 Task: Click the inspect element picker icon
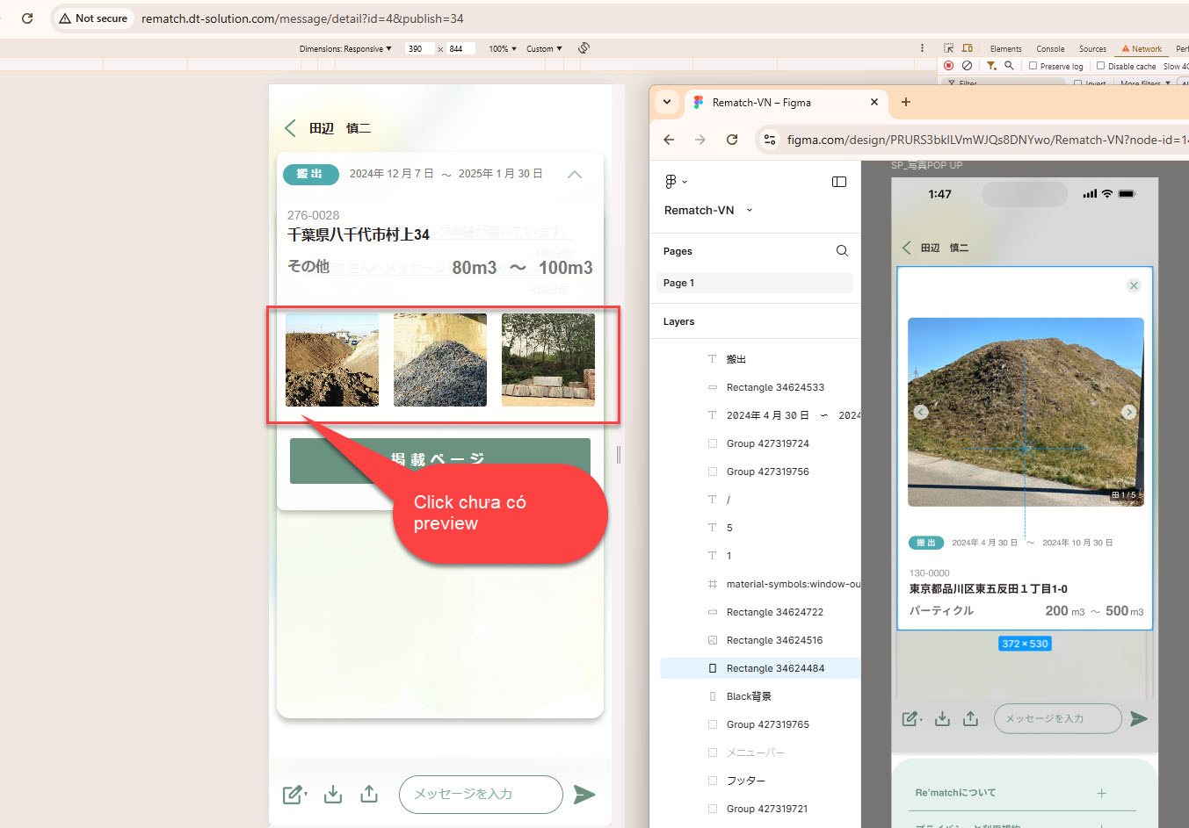coord(948,48)
